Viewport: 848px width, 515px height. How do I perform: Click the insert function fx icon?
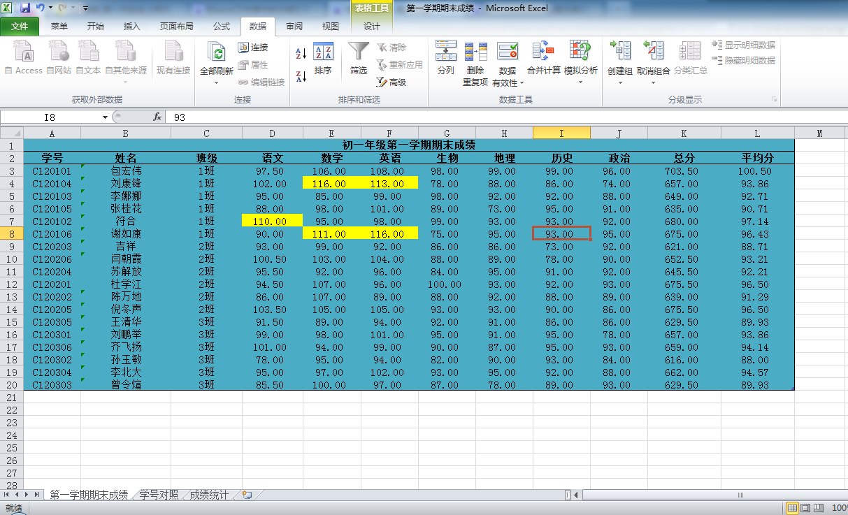(157, 117)
